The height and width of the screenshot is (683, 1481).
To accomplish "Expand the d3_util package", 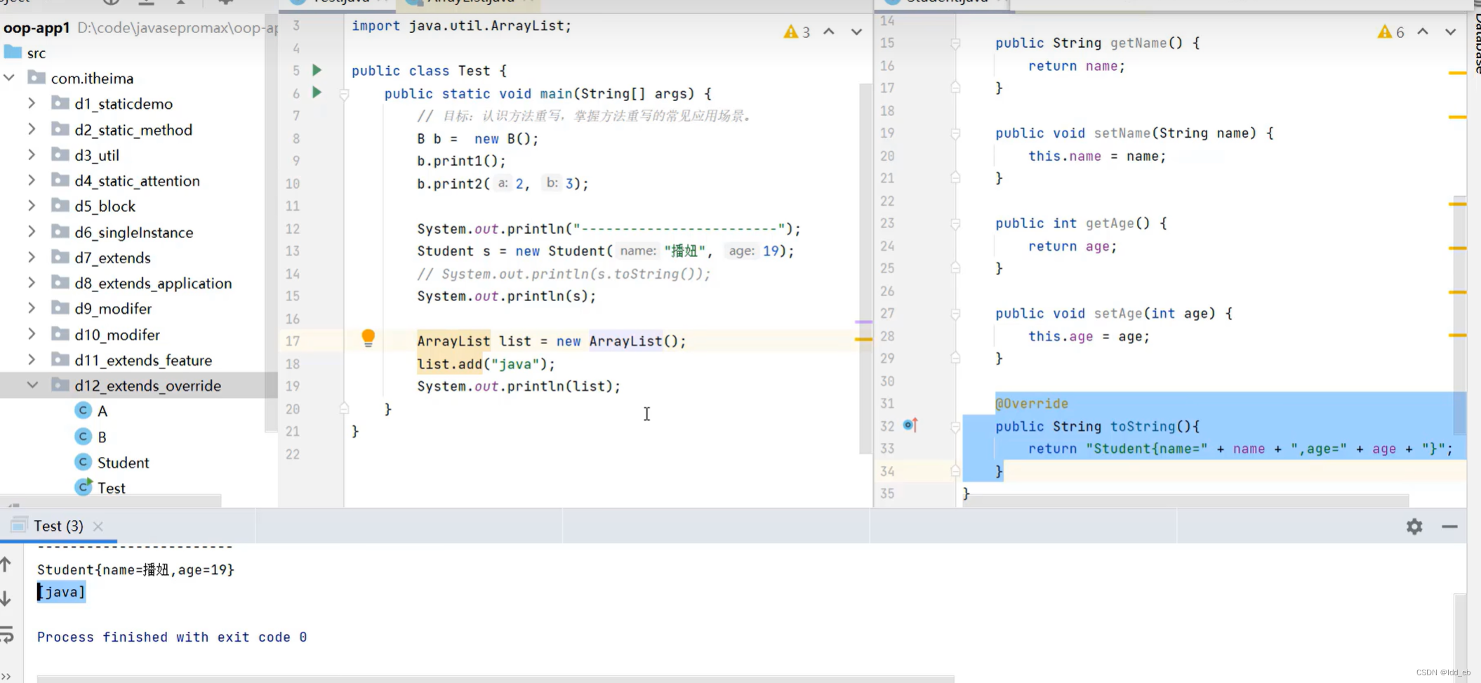I will tap(32, 154).
